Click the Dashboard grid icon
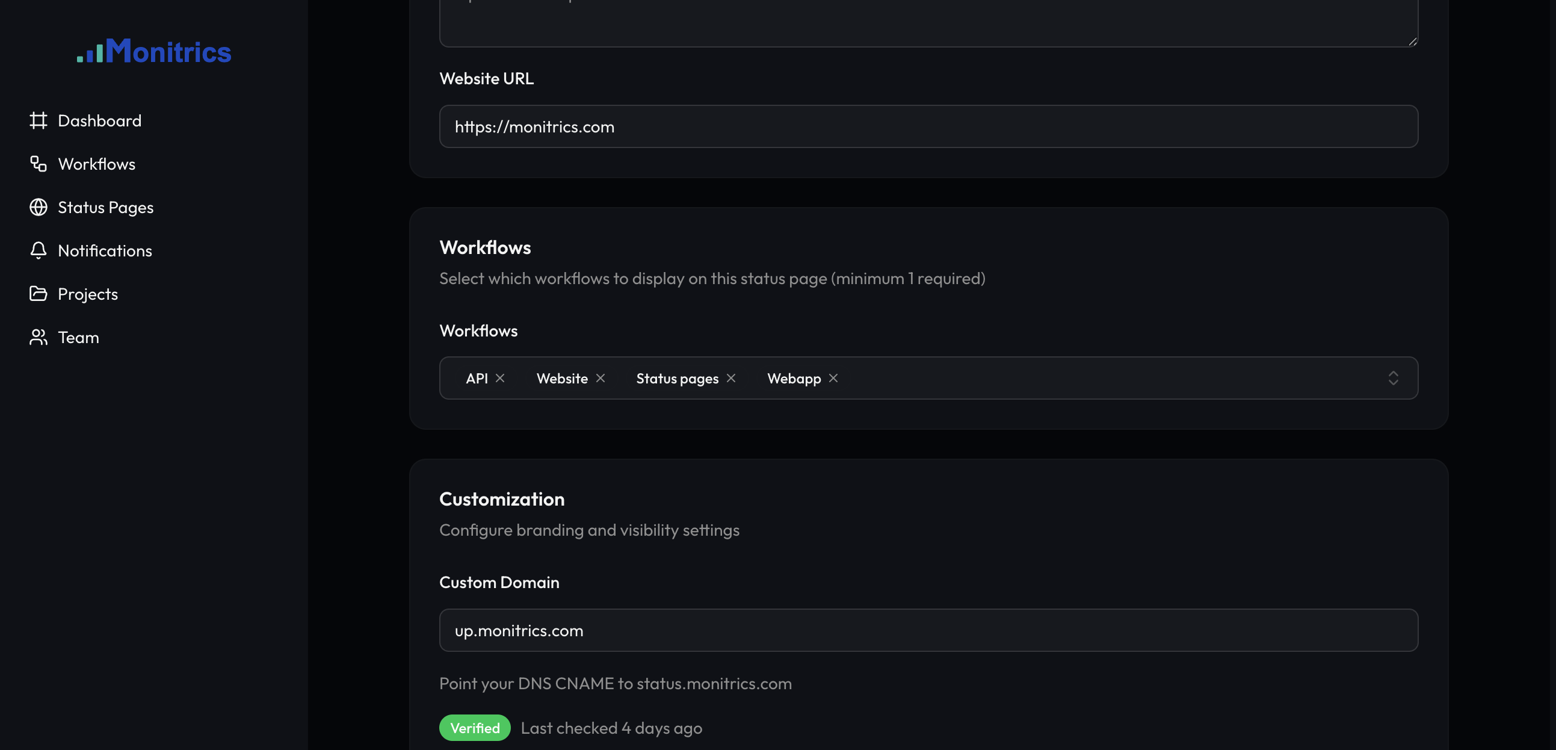 point(38,120)
